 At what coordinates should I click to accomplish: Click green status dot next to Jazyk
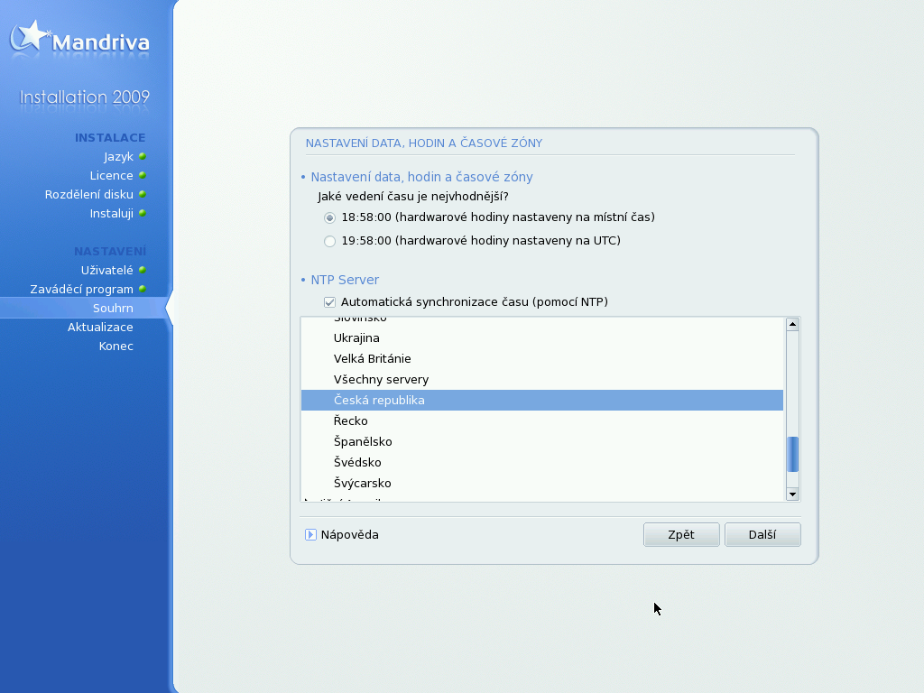(x=143, y=156)
